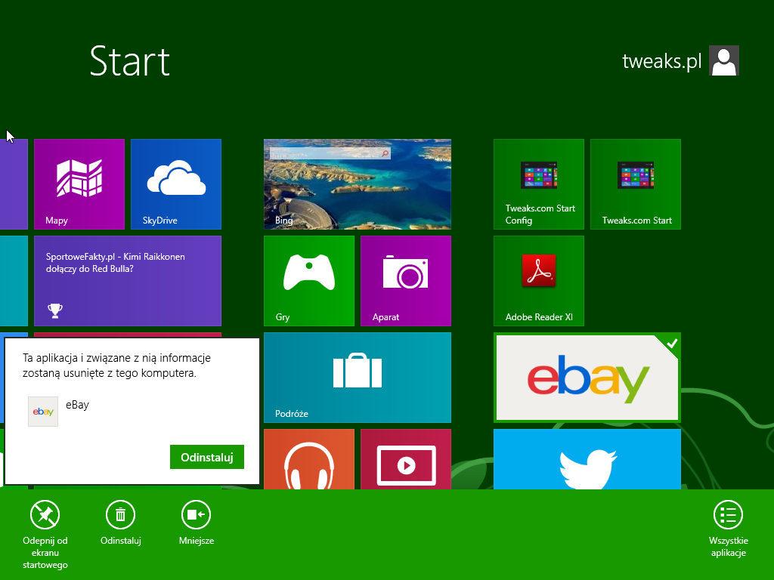Screen dimensions: 774x580
Task: Open Adobe Reader XI tile
Action: coord(538,281)
